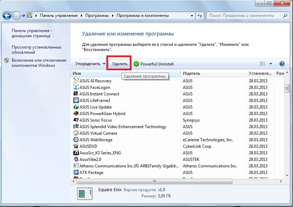This screenshot has width=293, height=207.
Task: Sort by the Установлено column header
Action: click(260, 73)
